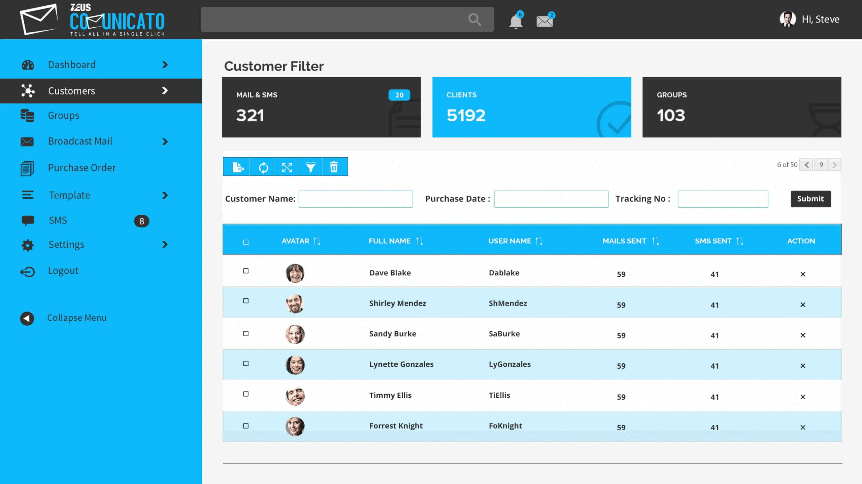Go to next page with pagination arrow
Viewport: 862px width, 484px height.
[x=834, y=165]
